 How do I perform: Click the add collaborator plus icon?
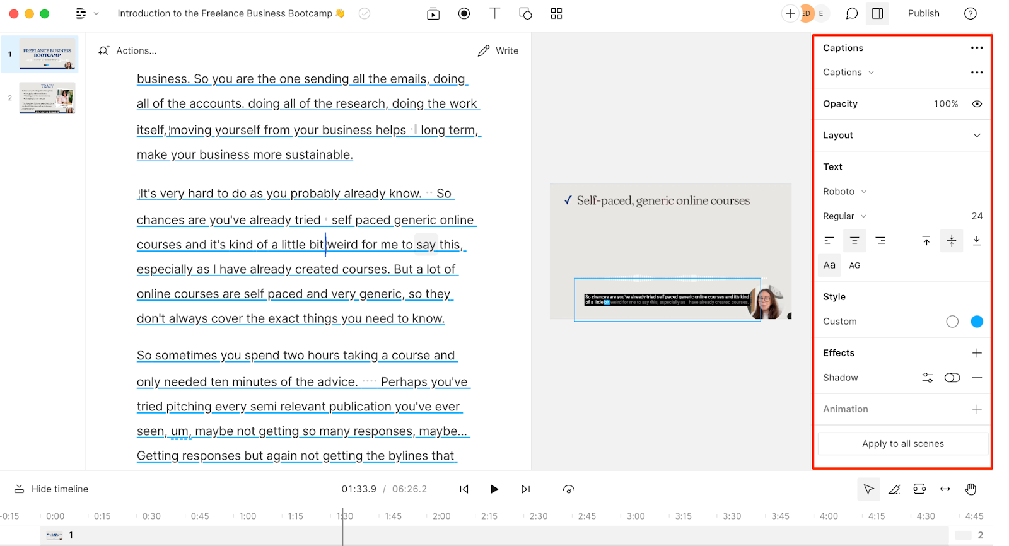point(790,13)
